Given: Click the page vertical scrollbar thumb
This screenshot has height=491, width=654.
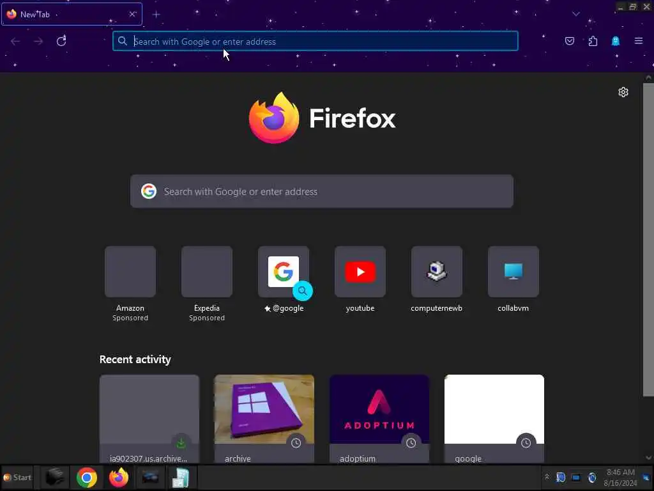Looking at the screenshot, I should point(648,240).
